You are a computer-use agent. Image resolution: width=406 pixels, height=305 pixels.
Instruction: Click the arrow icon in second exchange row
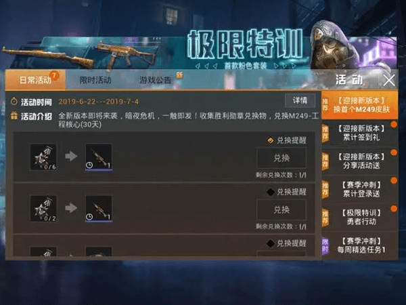(x=71, y=208)
